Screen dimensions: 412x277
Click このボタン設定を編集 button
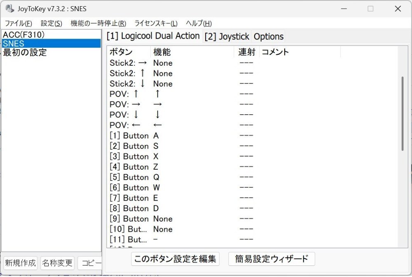coord(175,259)
